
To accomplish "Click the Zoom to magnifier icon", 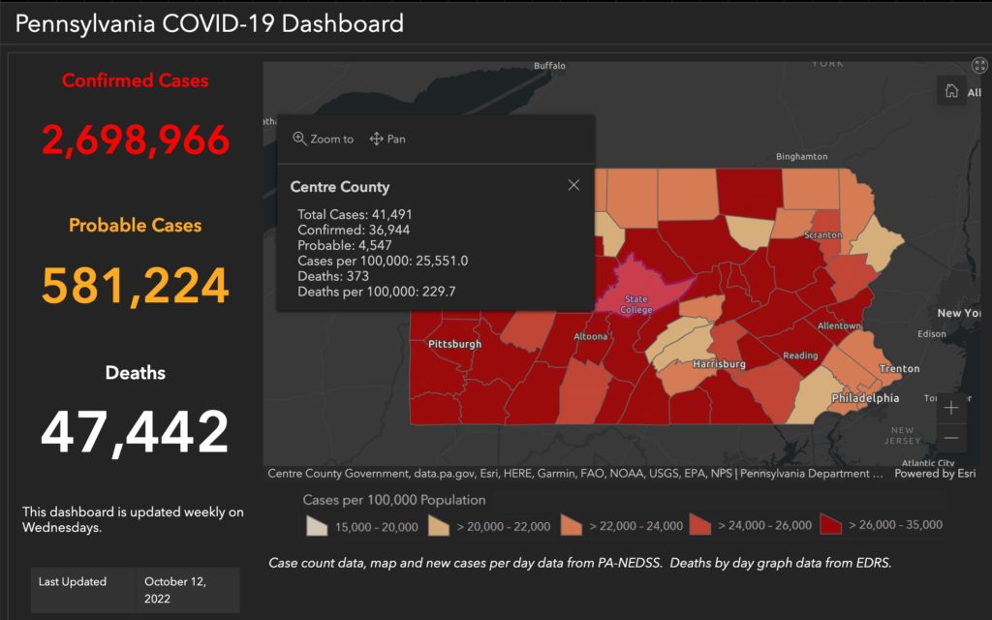I will [x=299, y=139].
